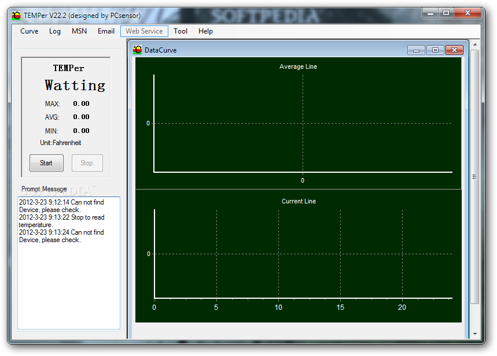Viewport: 497px width, 356px height.
Task: Open the Help menu
Action: (x=206, y=31)
